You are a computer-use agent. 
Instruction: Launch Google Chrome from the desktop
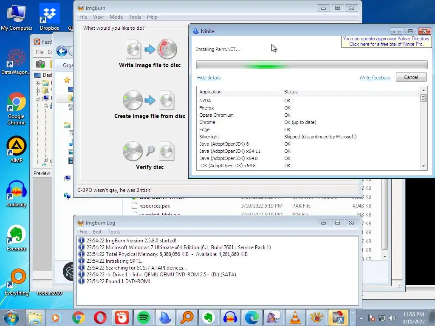(17, 109)
